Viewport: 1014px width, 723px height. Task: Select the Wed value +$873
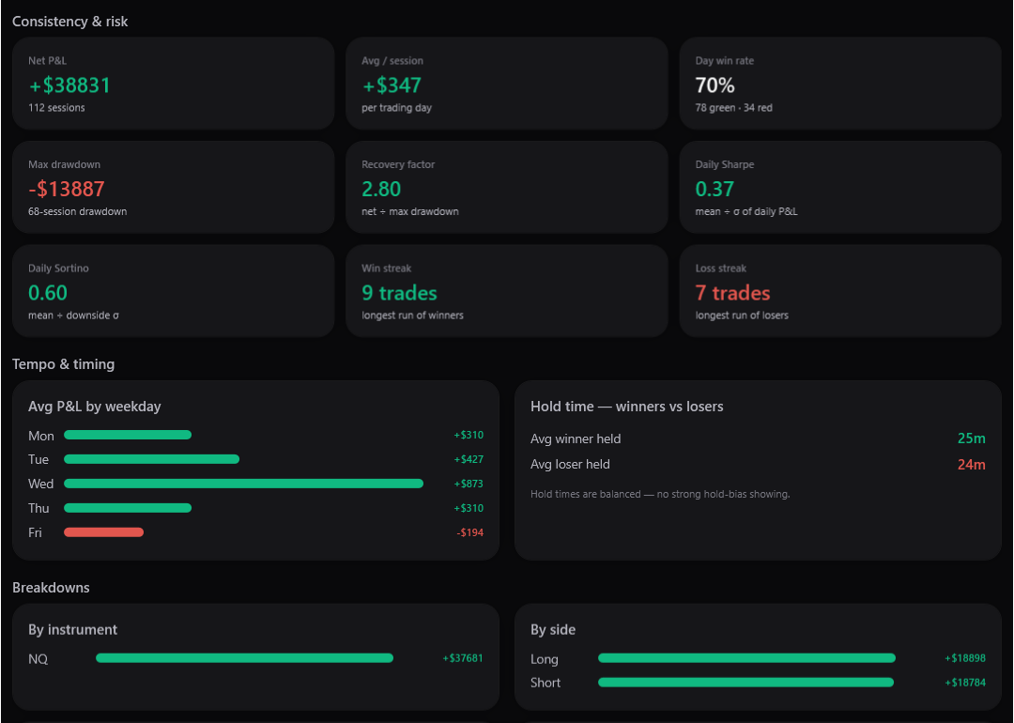[469, 484]
